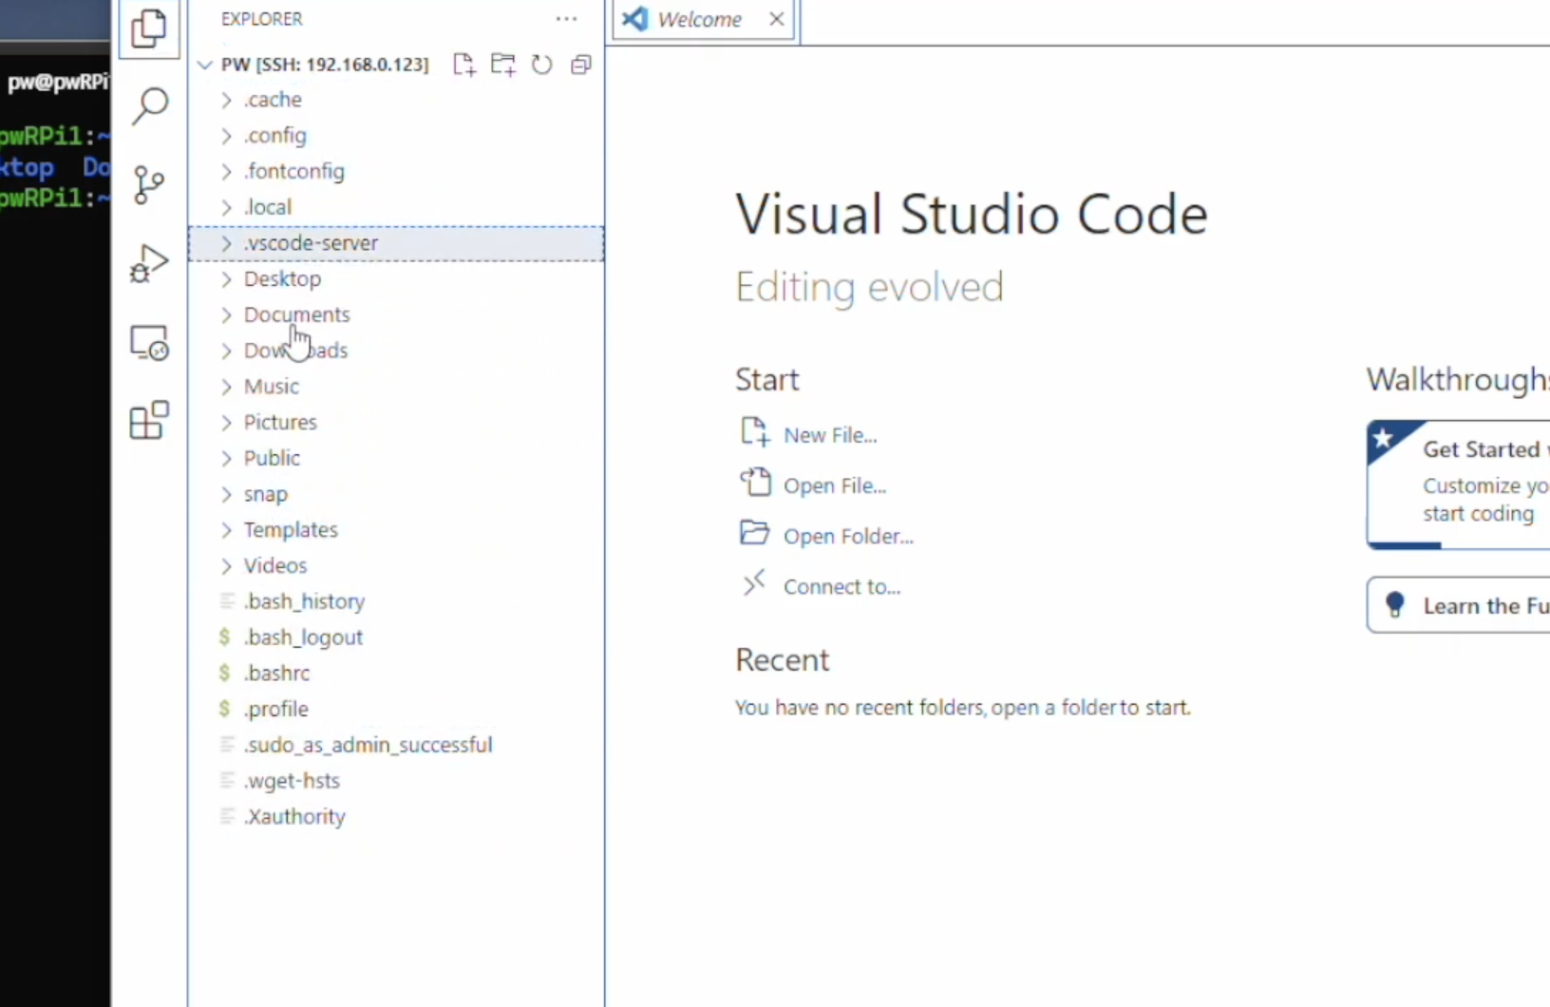The height and width of the screenshot is (1007, 1550).
Task: Collapse all folders in the Explorer
Action: click(581, 65)
